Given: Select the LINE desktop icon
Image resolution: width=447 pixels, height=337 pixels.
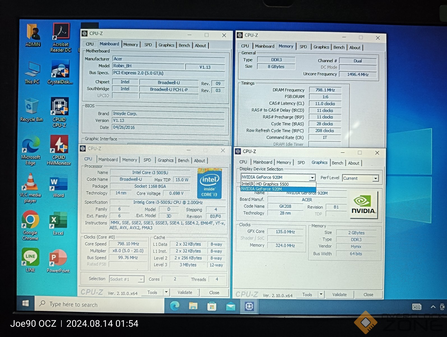Looking at the screenshot, I should pyautogui.click(x=30, y=261).
